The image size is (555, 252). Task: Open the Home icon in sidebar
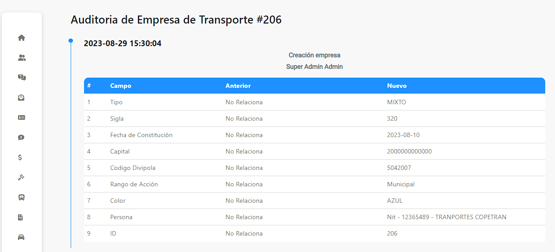point(21,38)
